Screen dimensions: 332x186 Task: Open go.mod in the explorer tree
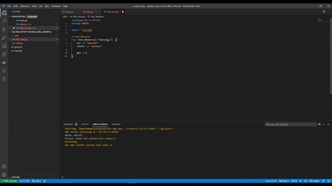point(18,47)
